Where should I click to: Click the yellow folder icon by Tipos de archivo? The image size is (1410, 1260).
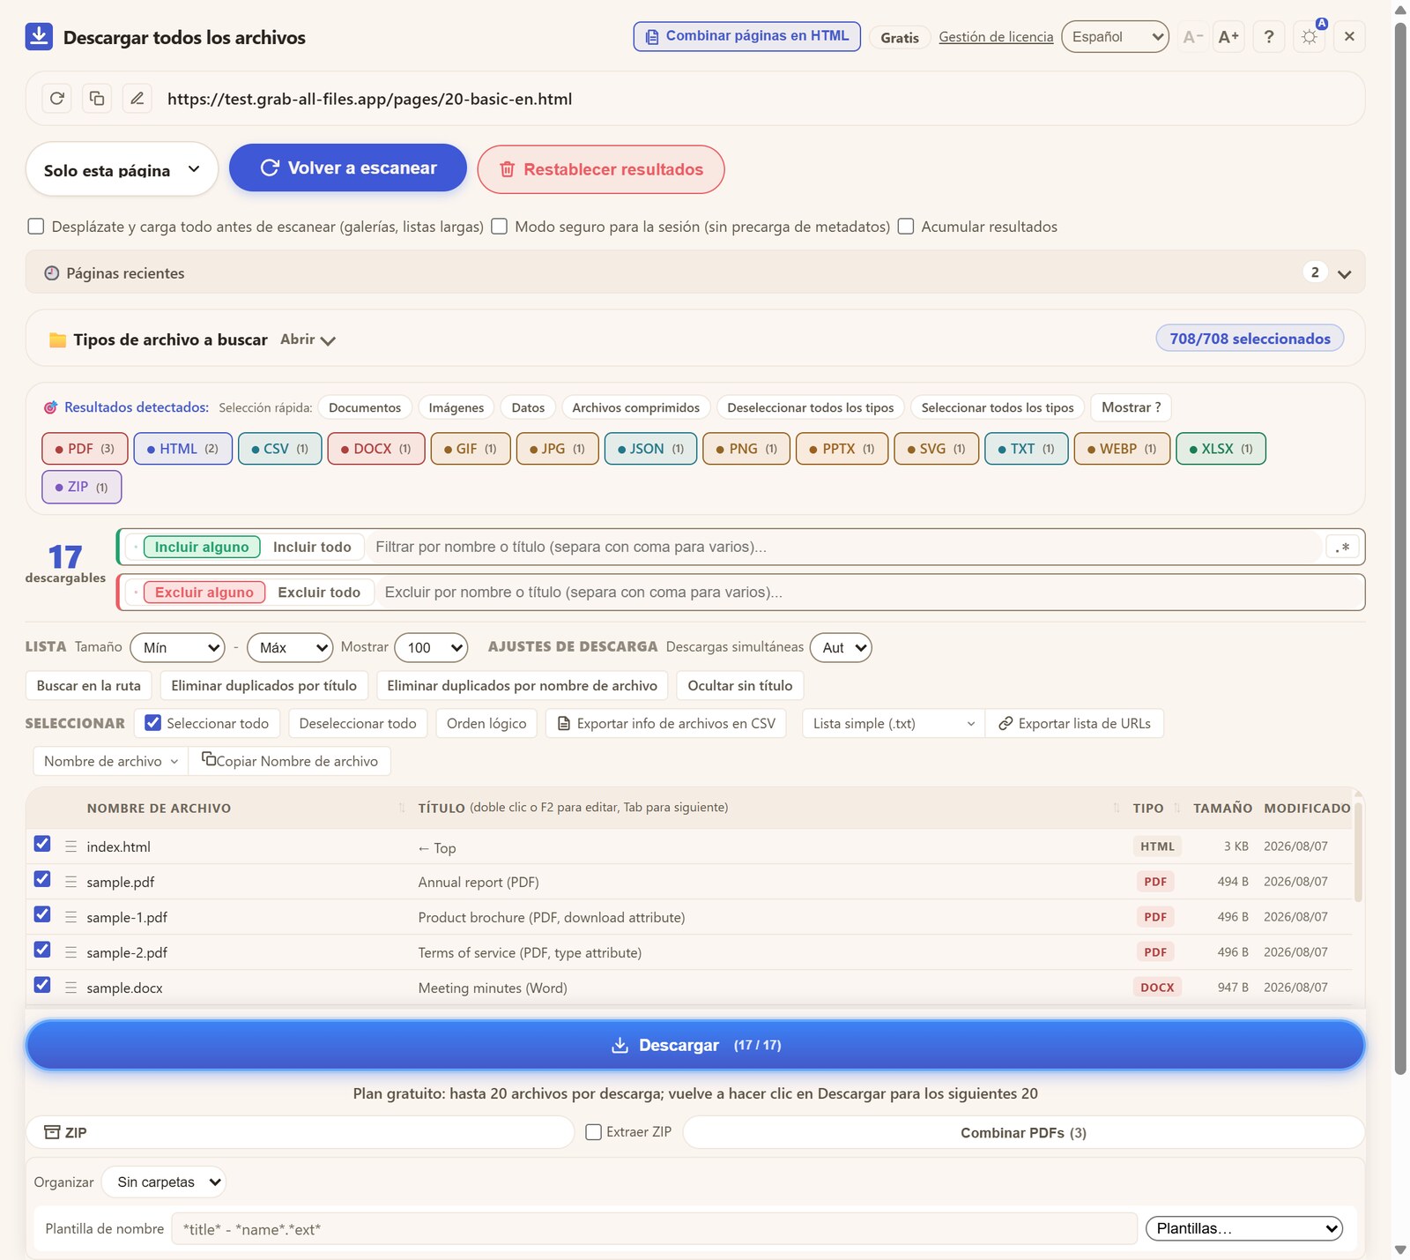(57, 340)
